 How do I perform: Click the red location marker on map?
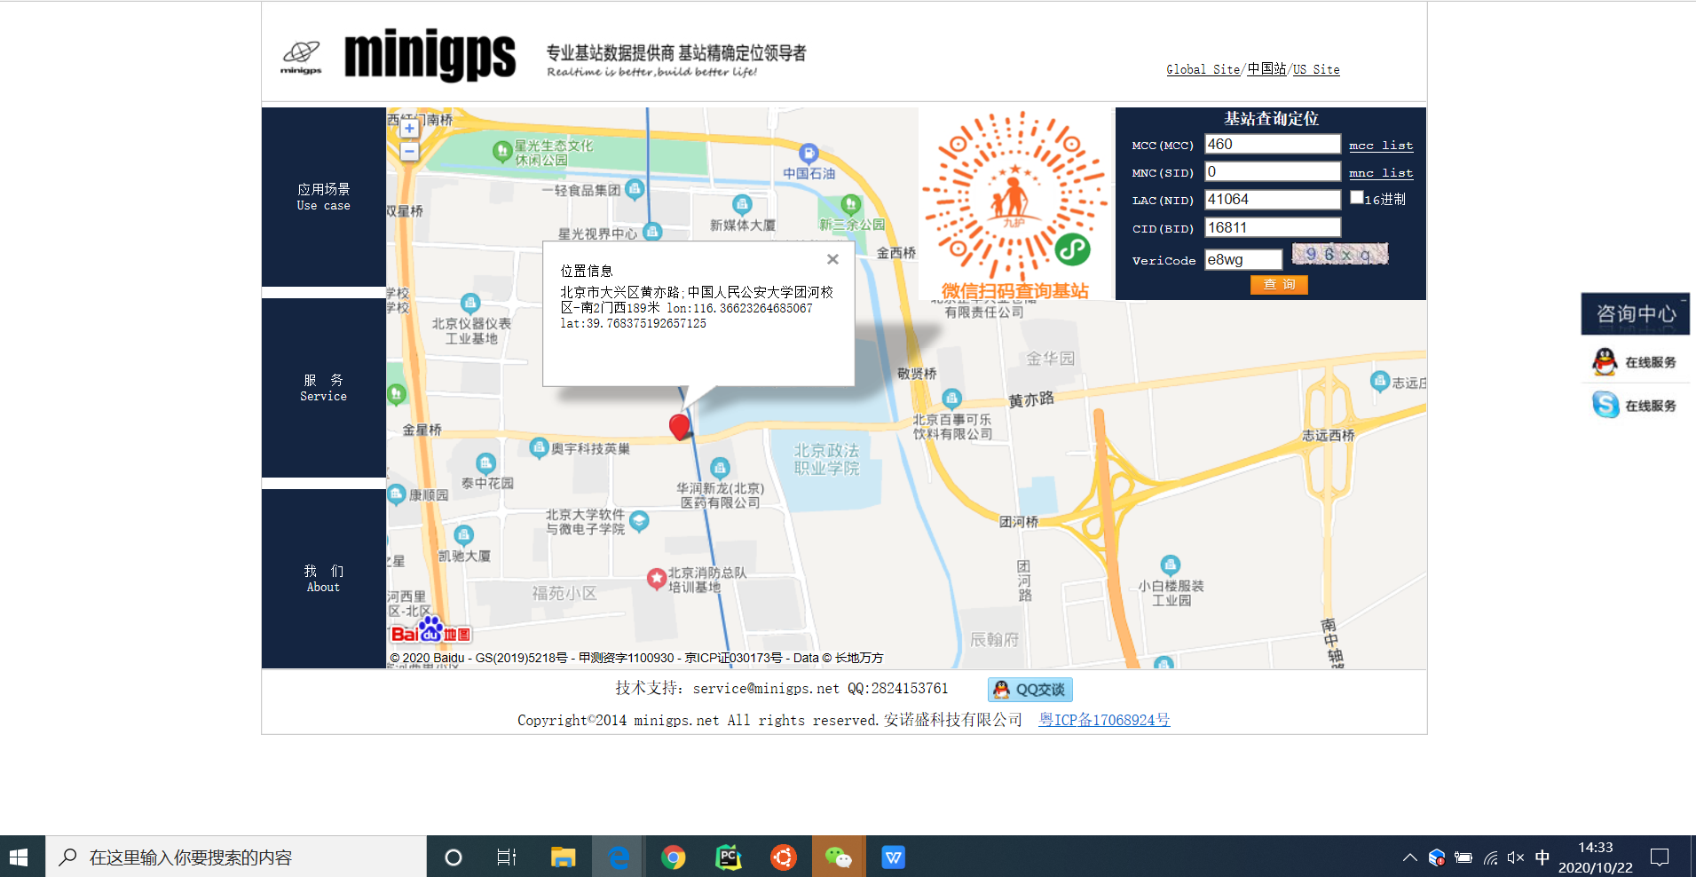click(680, 427)
